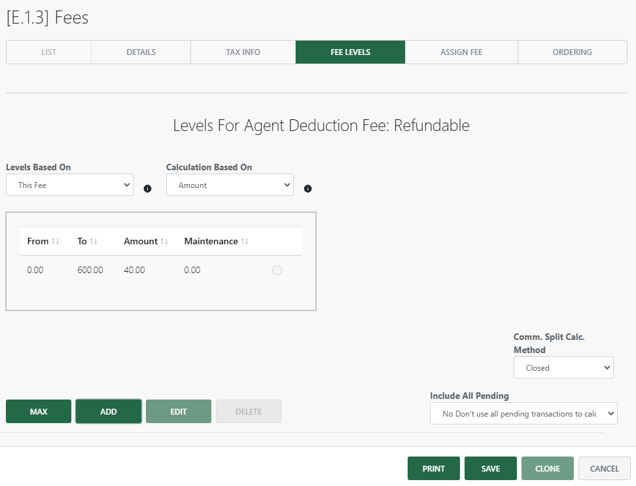
Task: Click the ADD button to create a fee level
Action: tap(108, 411)
